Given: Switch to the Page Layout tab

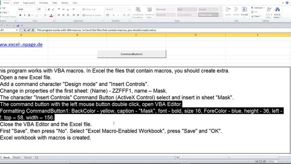Looking at the screenshot, I should click(29, 3).
